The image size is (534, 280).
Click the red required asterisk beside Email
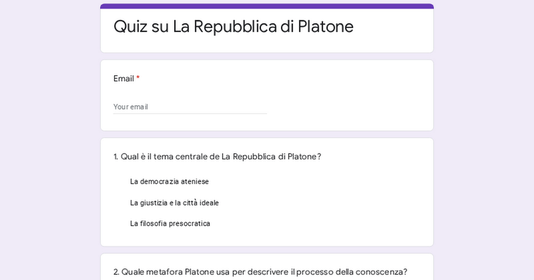point(138,78)
